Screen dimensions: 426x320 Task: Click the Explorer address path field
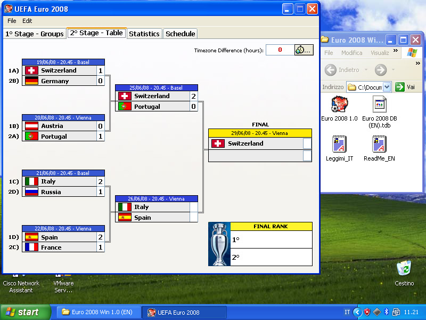coord(369,87)
